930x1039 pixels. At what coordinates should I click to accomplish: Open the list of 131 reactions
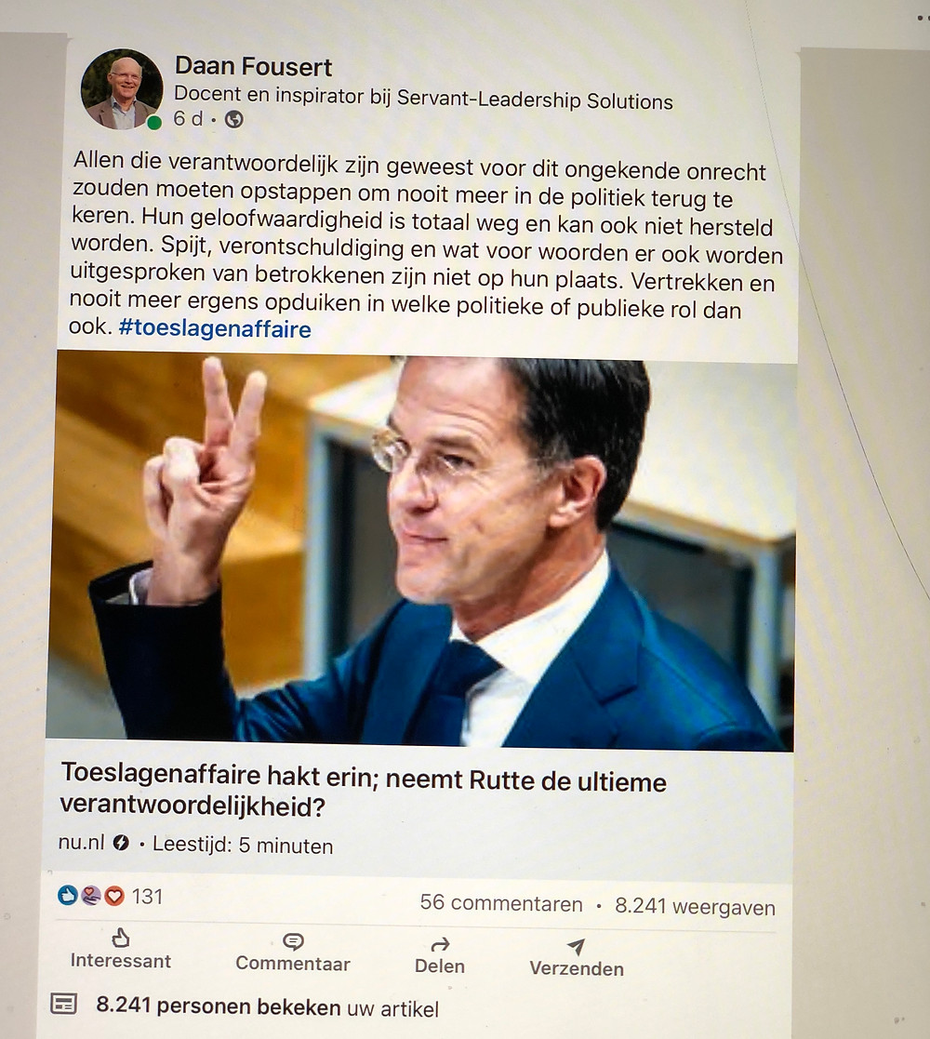(x=147, y=897)
